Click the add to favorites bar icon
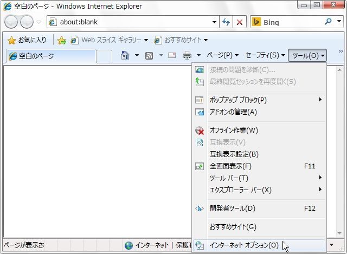Viewport: 347px width, 254px height. tap(61, 40)
